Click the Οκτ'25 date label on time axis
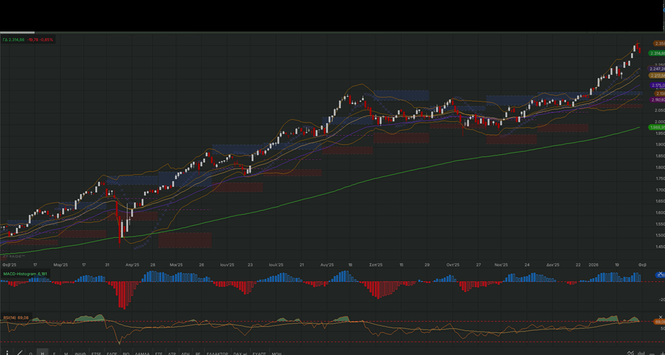This screenshot has width=665, height=355. click(x=453, y=265)
